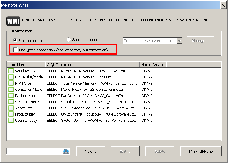Select the Use current account option
This screenshot has width=228, height=163.
click(15, 40)
